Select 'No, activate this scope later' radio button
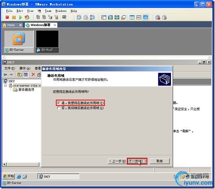This screenshot has height=189, width=215. [59, 108]
